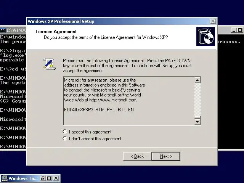Viewport: 244px width, 183px height.
Task: Click the Next button
Action: point(166,156)
